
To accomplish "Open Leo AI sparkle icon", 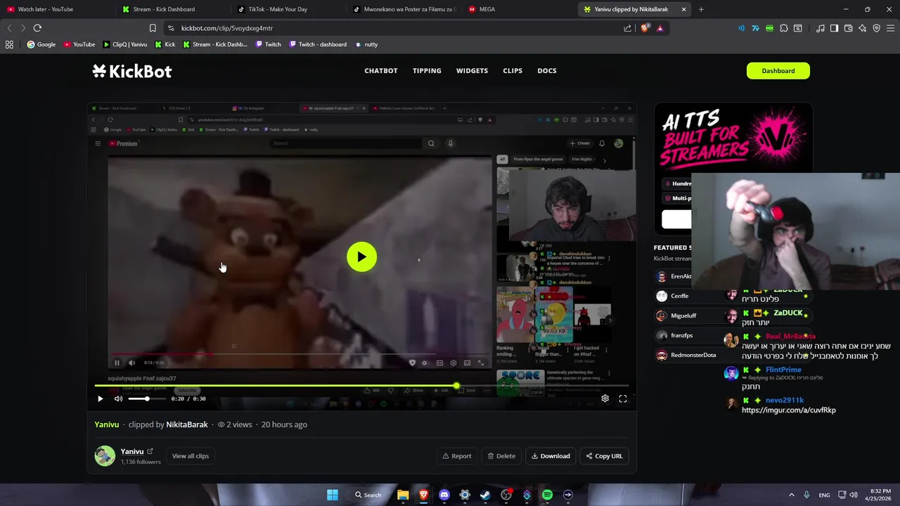I will (862, 28).
